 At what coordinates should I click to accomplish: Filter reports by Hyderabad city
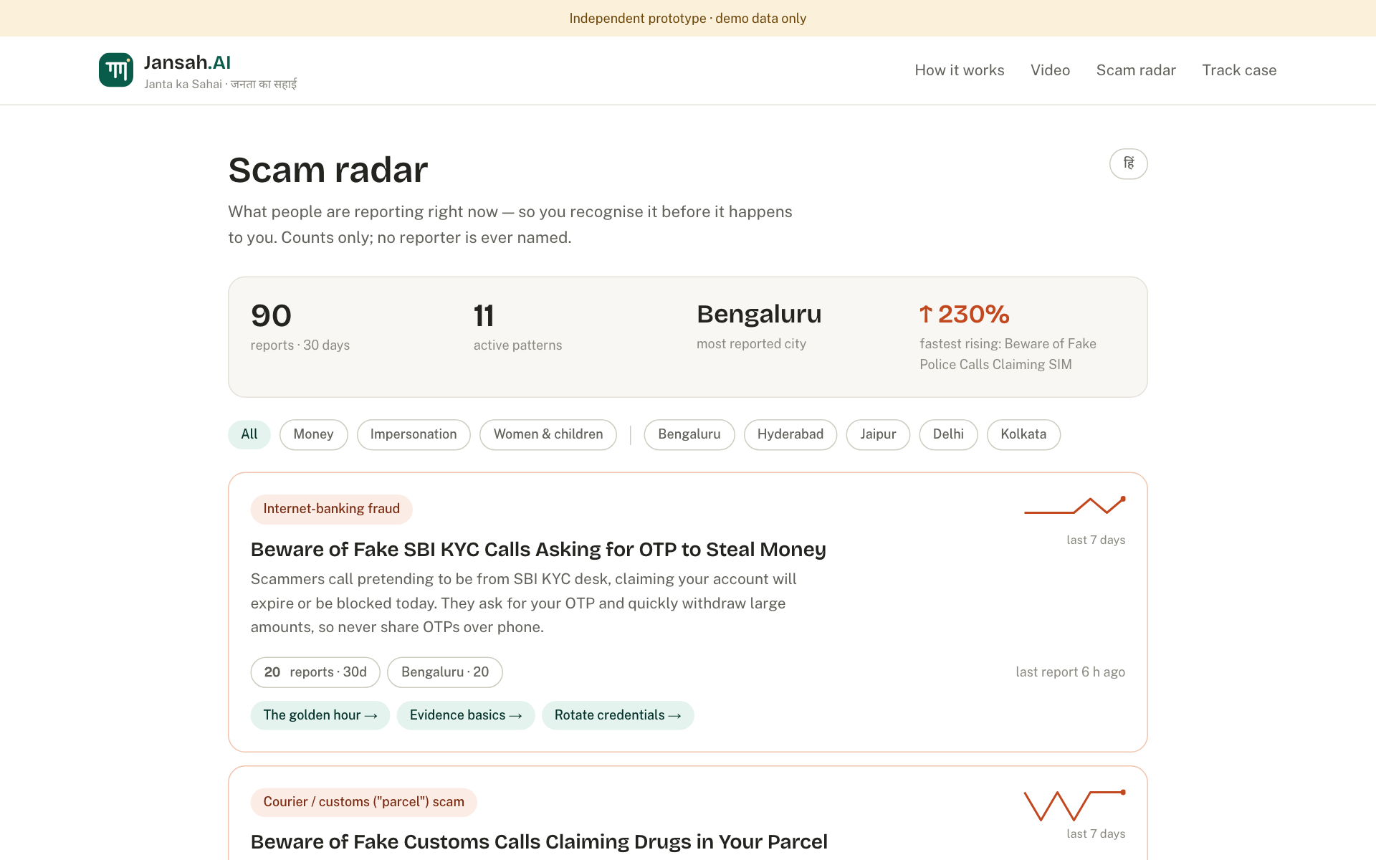(790, 434)
